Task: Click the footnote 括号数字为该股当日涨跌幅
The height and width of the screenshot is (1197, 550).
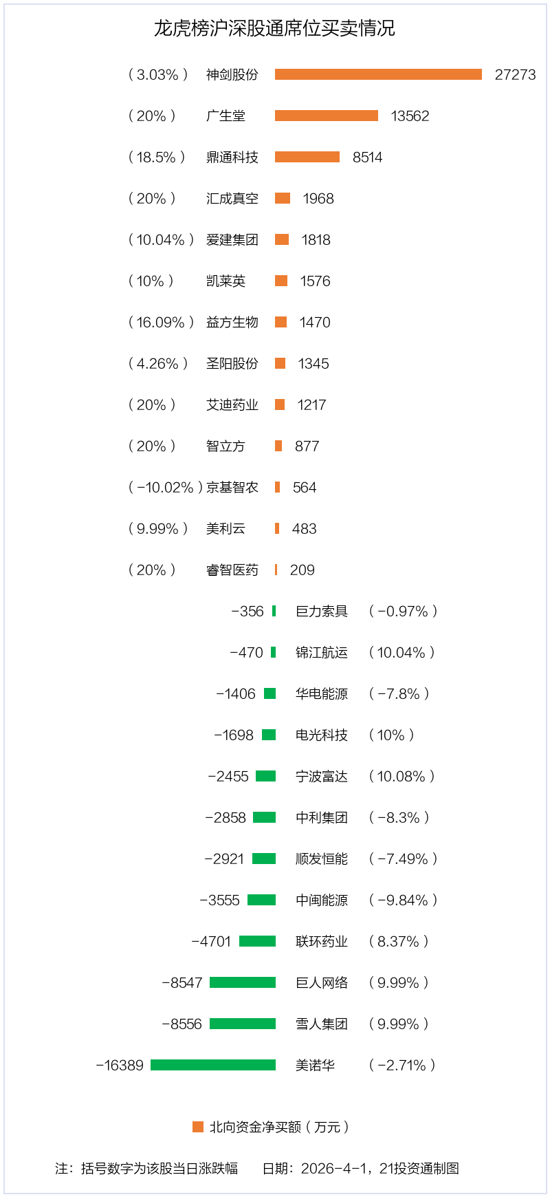Action: [159, 1168]
